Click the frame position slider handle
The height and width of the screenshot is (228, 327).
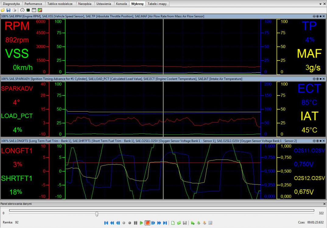click(97, 214)
